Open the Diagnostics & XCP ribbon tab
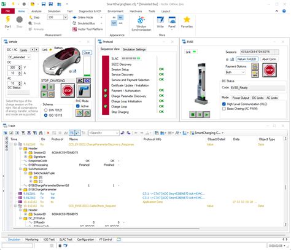The width and height of the screenshot is (291, 250). tap(90, 11)
